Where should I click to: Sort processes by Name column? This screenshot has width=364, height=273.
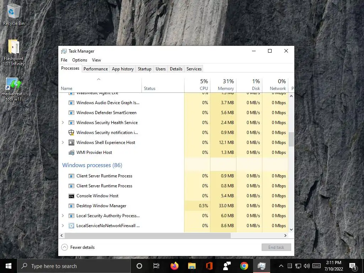pos(100,85)
